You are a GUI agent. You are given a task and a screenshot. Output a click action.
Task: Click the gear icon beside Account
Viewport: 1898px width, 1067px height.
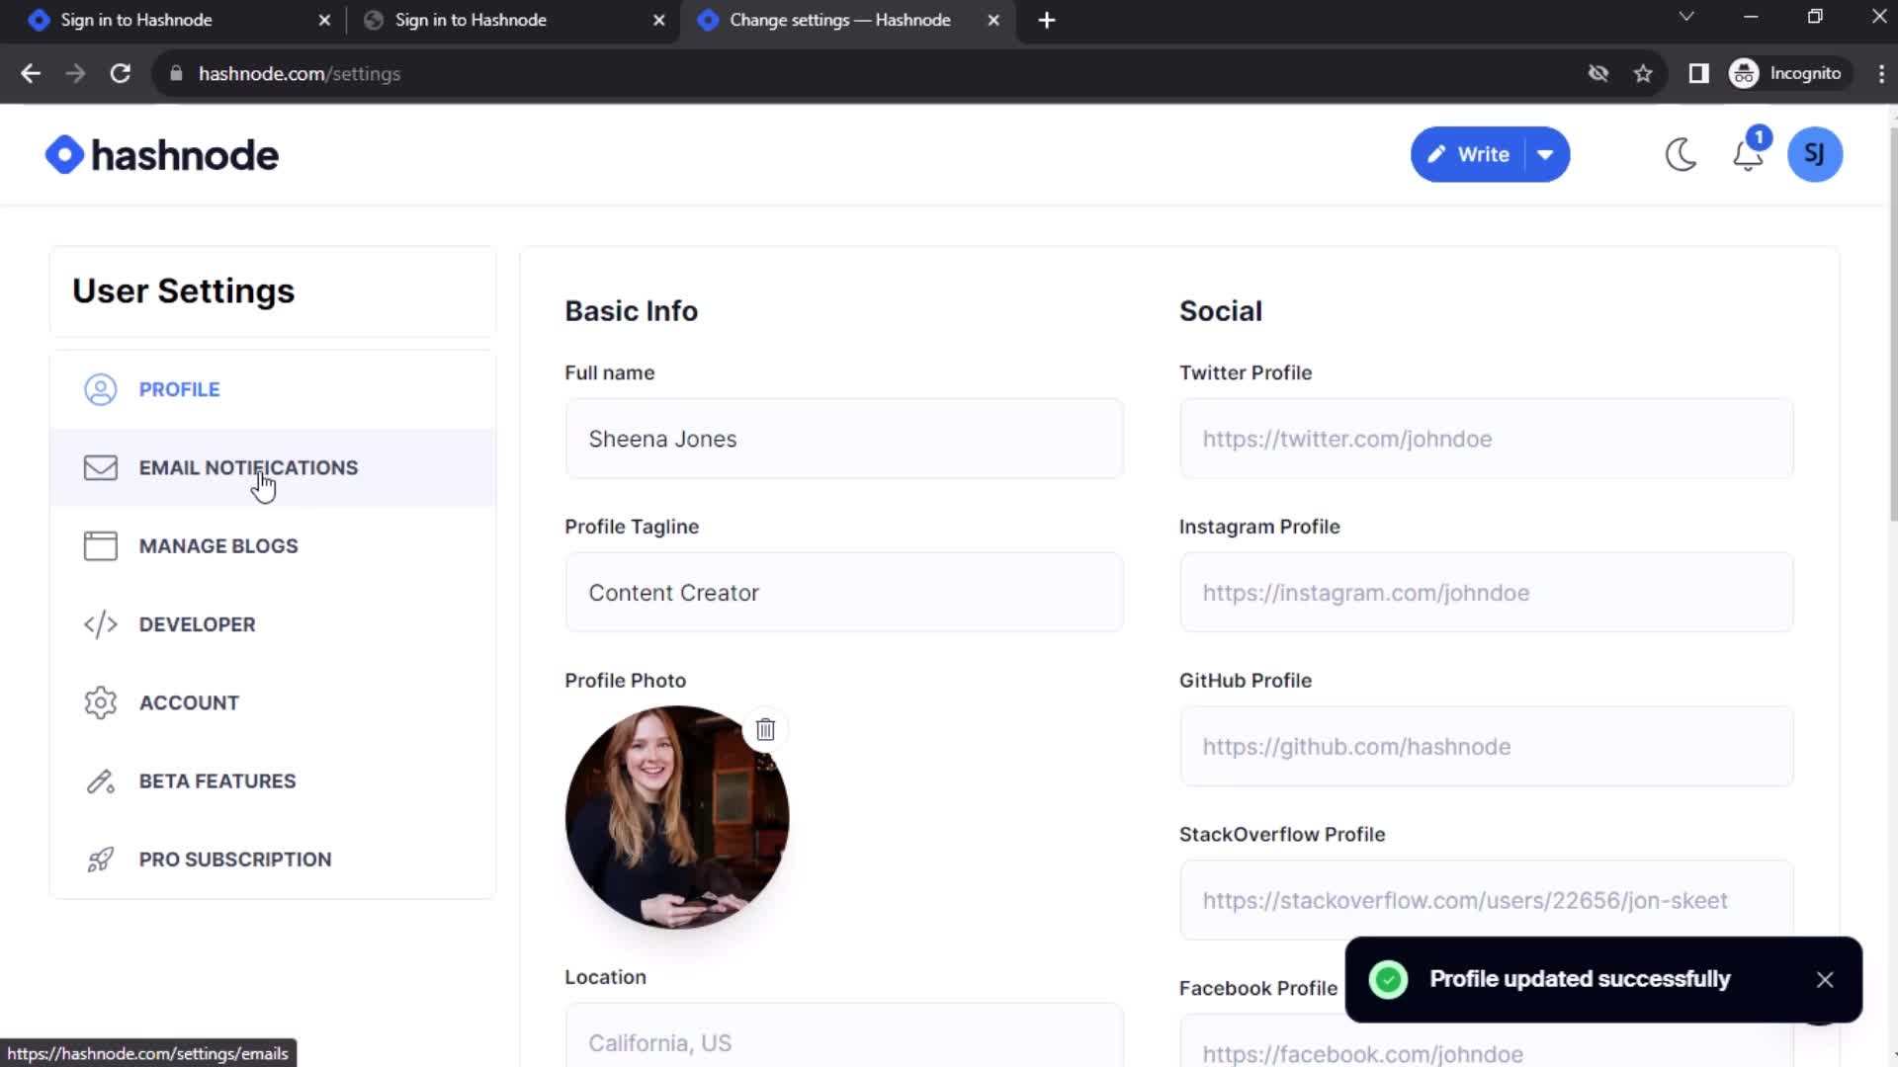point(100,702)
